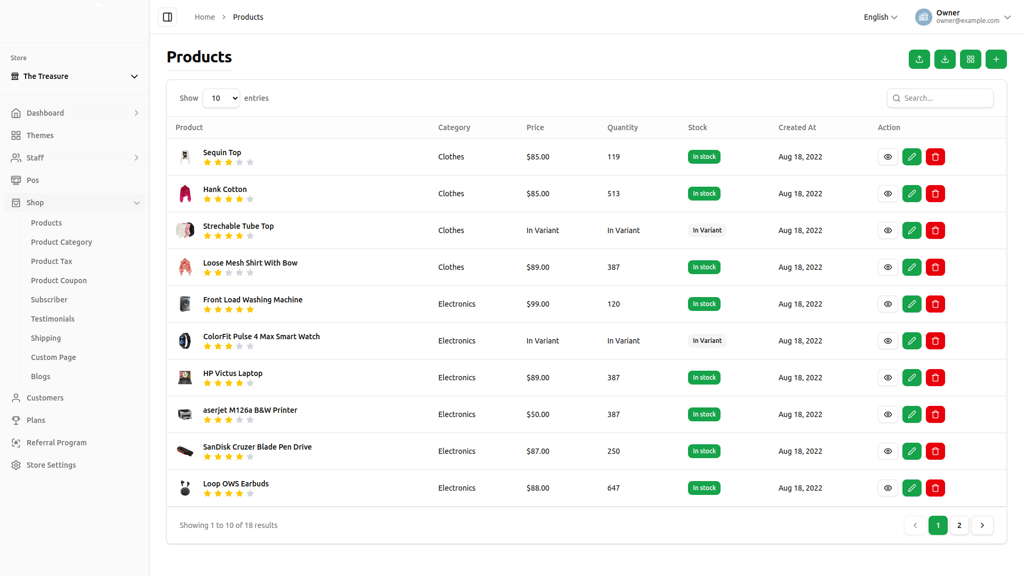Click the Home breadcrumb link
This screenshot has width=1024, height=576.
[x=204, y=17]
